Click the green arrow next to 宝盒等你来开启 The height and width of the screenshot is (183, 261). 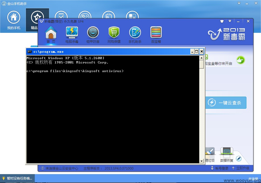pyautogui.click(x=241, y=60)
